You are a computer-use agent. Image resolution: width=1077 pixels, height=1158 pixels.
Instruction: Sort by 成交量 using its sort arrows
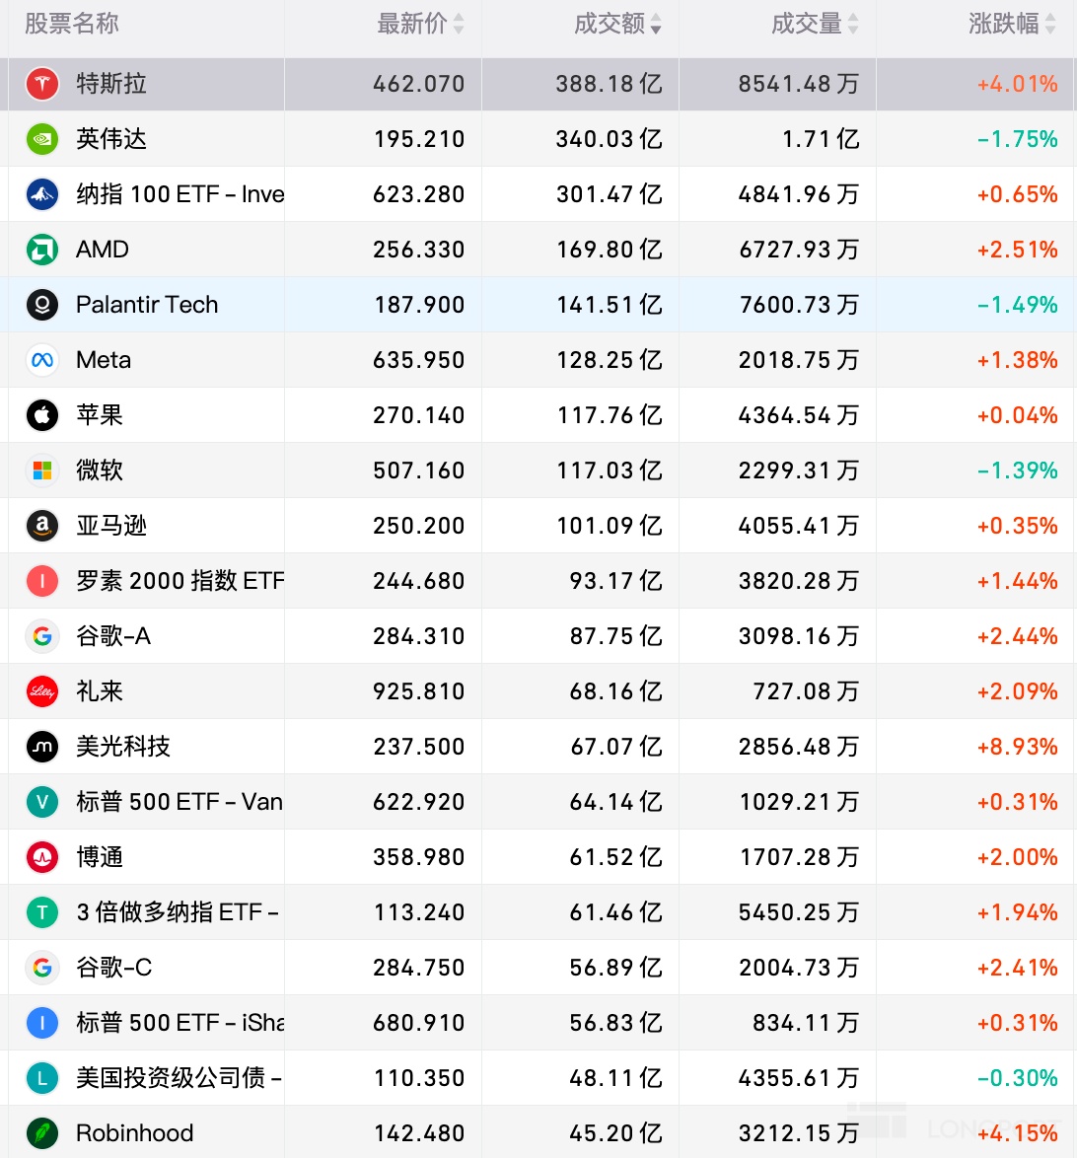(x=853, y=25)
